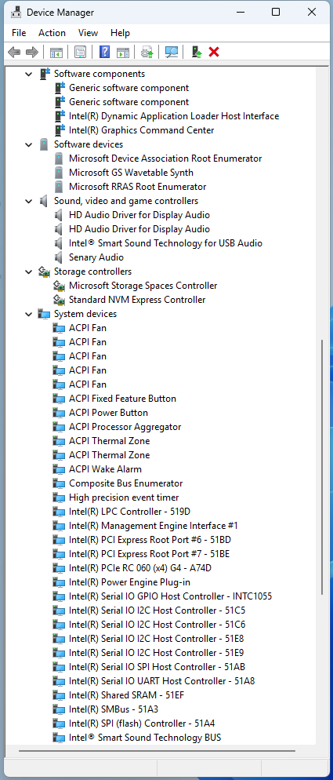Select Microsoft GS Wavetable Synth
This screenshot has width=333, height=780.
(x=131, y=173)
